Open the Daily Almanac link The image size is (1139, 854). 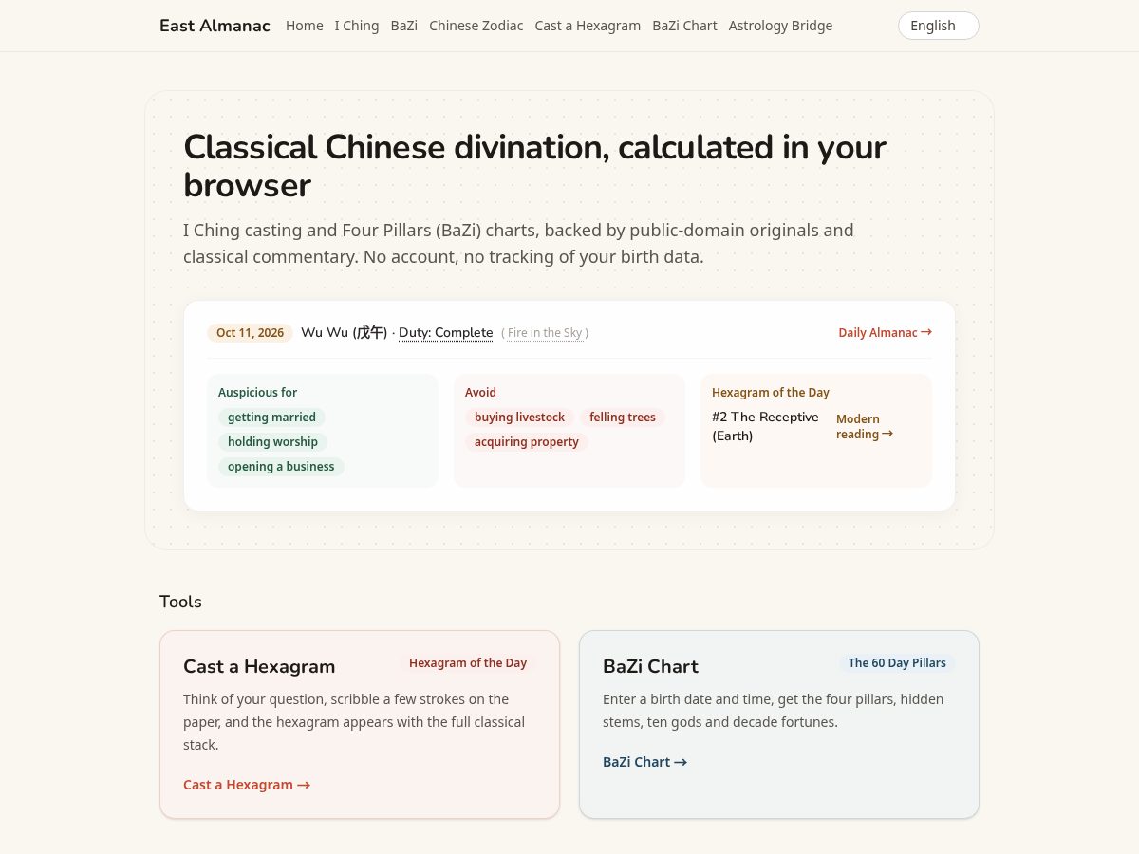point(885,333)
